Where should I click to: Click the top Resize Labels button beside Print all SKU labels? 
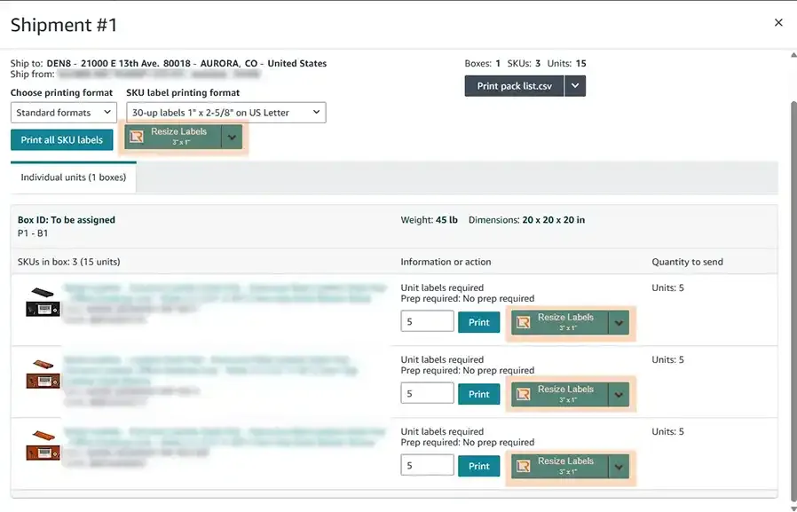(x=173, y=137)
